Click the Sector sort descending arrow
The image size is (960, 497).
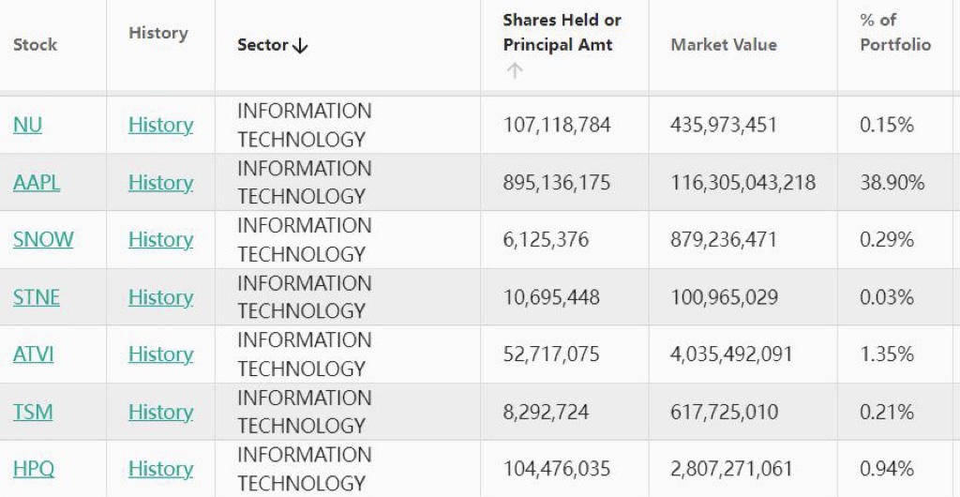point(300,46)
